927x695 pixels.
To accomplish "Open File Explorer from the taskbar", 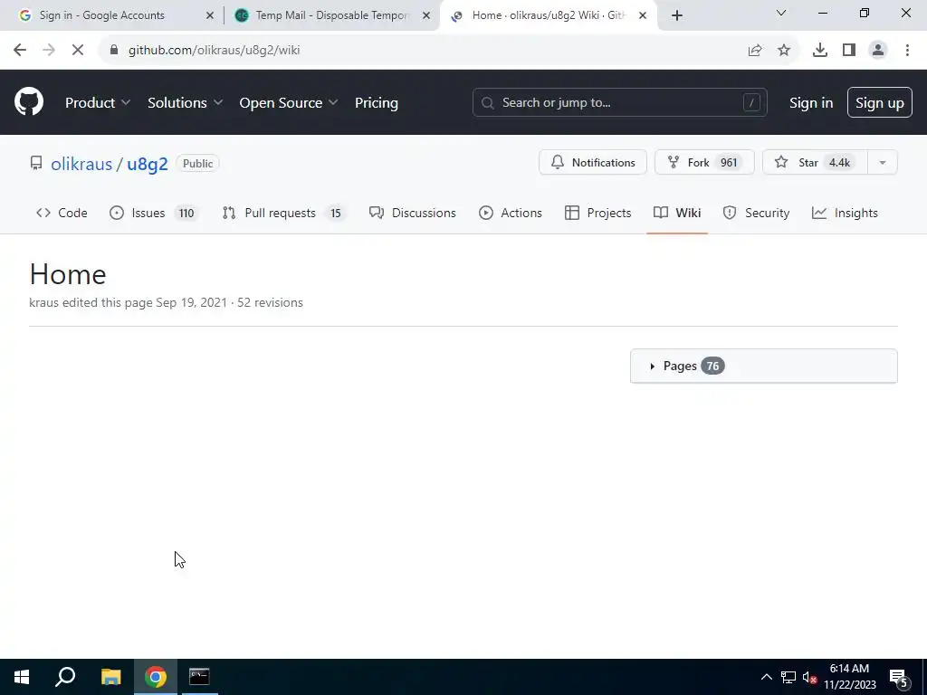I will click(110, 677).
